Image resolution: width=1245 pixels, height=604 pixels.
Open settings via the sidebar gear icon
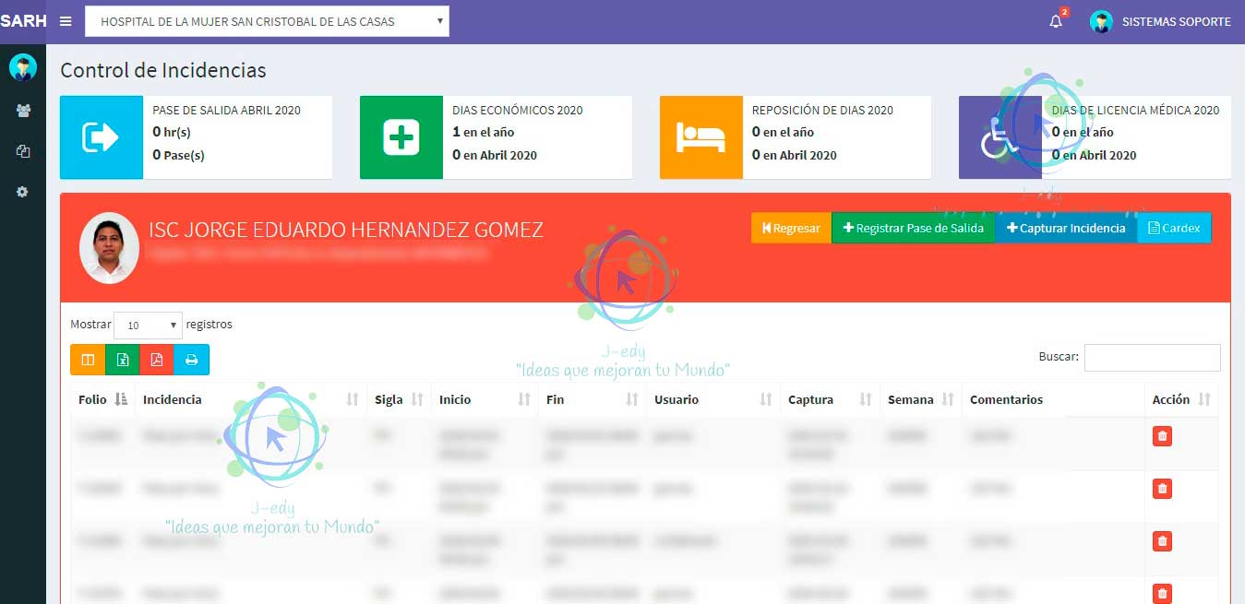[23, 192]
